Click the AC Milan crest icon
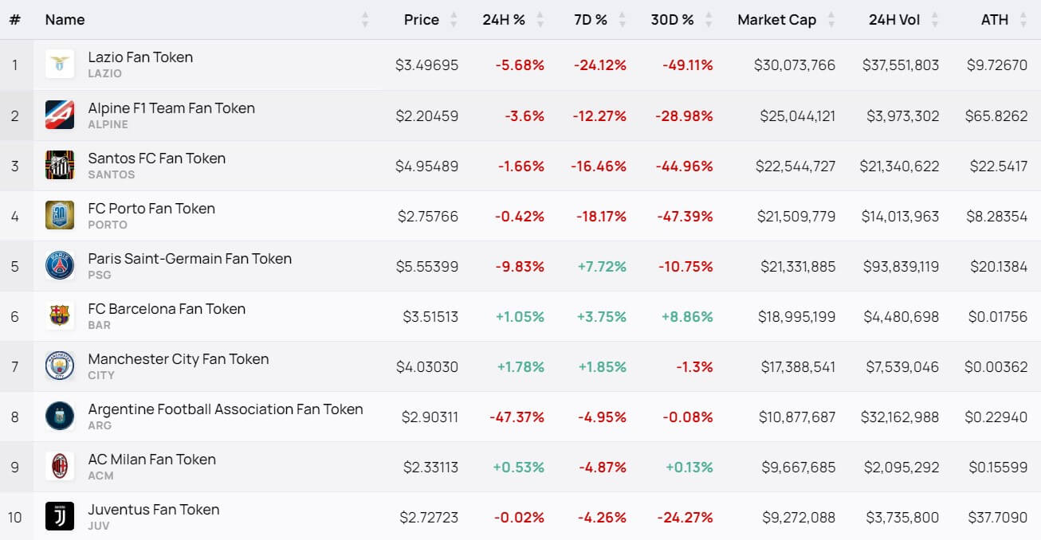Image resolution: width=1041 pixels, height=540 pixels. 60,466
